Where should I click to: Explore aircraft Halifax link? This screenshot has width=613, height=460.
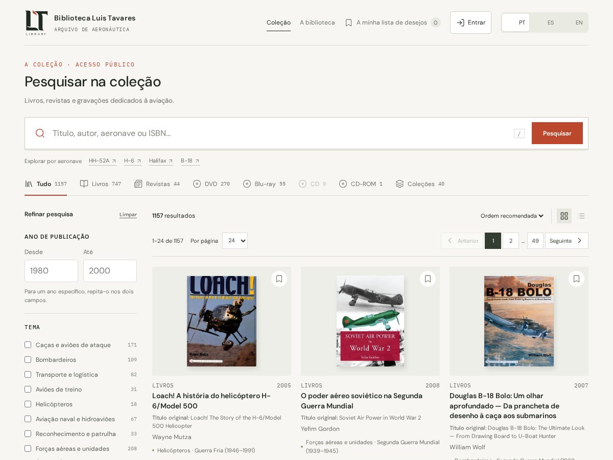(161, 161)
